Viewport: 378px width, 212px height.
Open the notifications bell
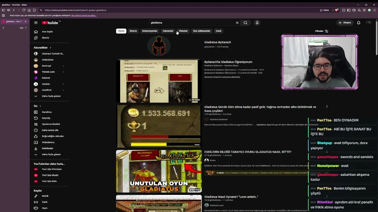coord(359,23)
